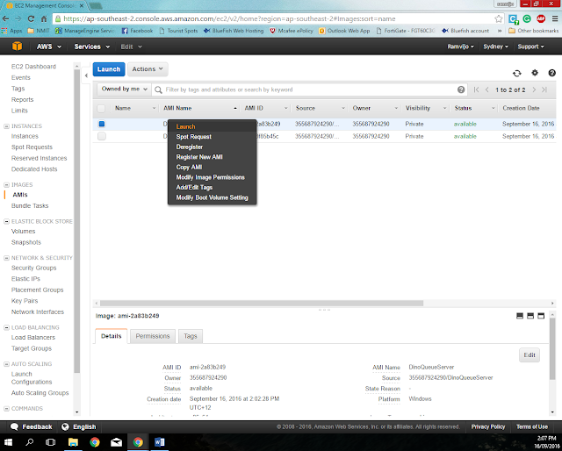Click the AWS orange cube home icon
This screenshot has height=451, width=562.
click(18, 47)
